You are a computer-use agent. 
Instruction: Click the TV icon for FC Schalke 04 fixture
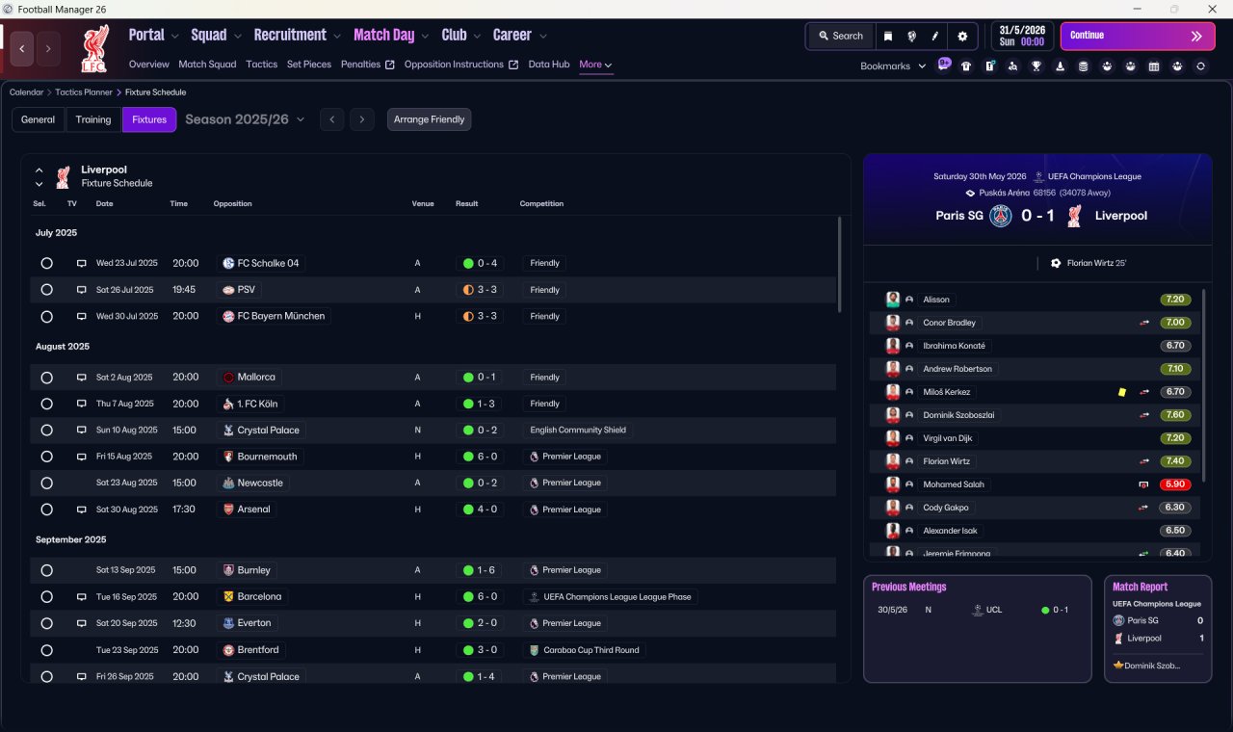(82, 263)
